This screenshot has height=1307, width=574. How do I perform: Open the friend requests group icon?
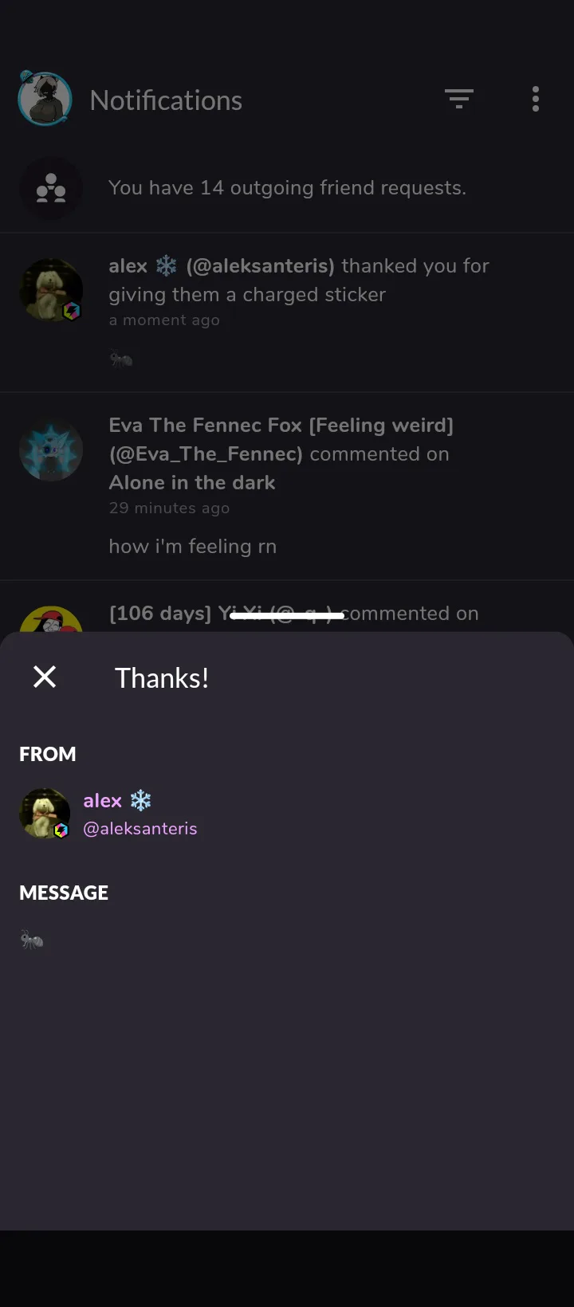tap(51, 188)
